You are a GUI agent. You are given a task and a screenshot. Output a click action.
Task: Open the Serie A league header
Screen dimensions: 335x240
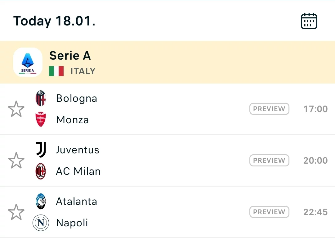(167, 62)
